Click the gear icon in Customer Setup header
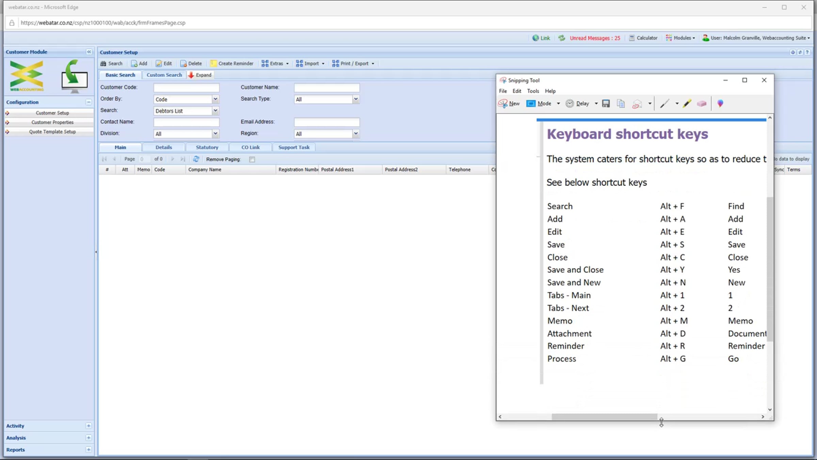817x460 pixels. click(x=793, y=52)
